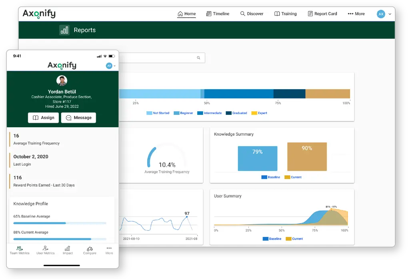Open the Timeline nav item
Viewport: 408px width, 279px height.
(x=218, y=14)
